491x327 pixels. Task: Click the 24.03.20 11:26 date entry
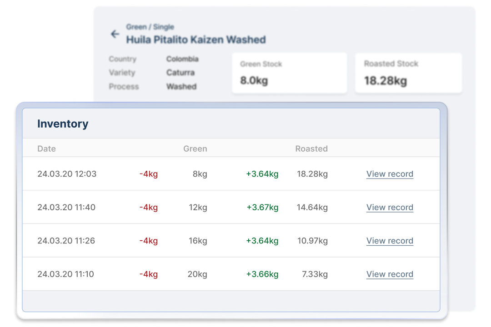66,241
